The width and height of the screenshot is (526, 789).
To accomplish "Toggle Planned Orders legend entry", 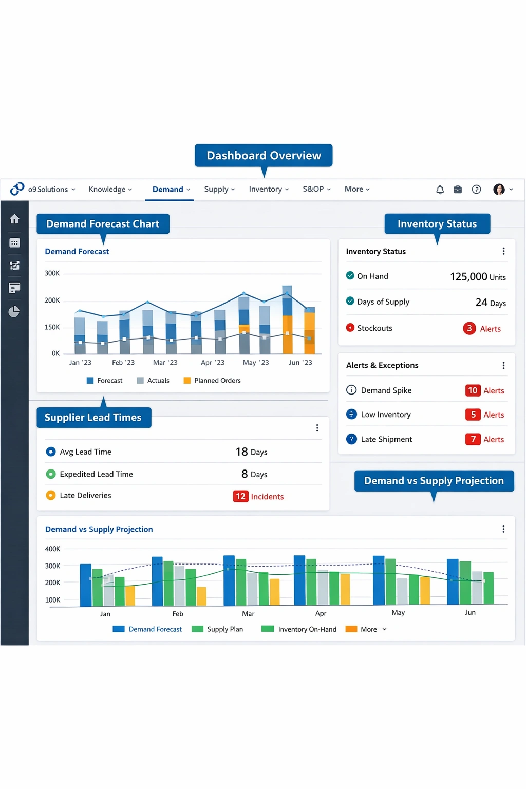I will pyautogui.click(x=212, y=381).
